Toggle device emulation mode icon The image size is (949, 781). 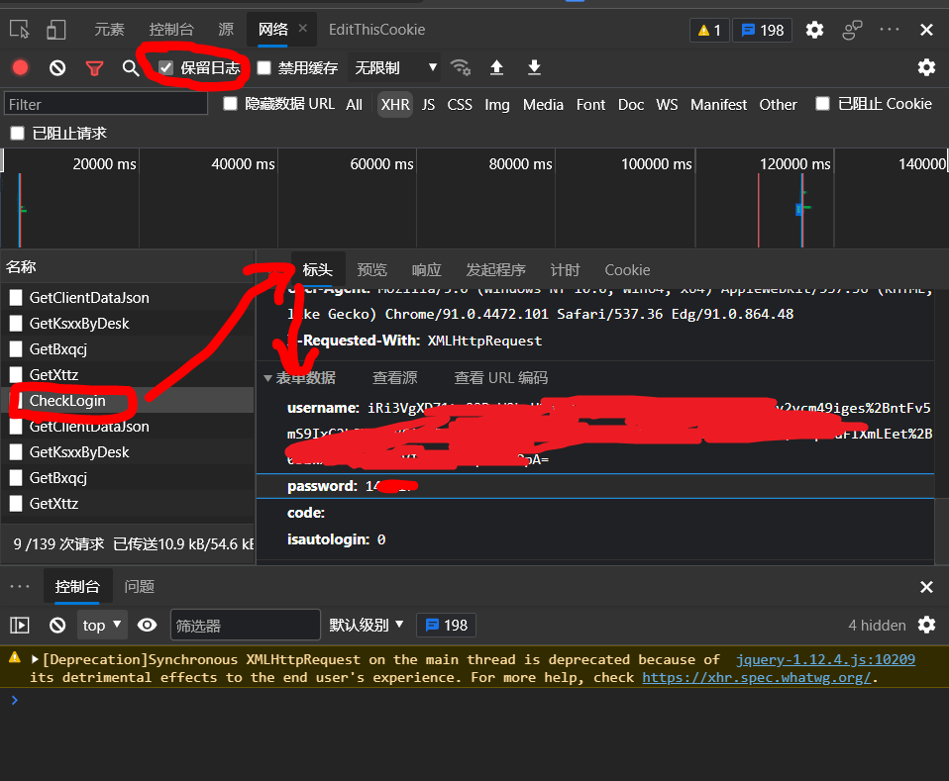click(56, 29)
